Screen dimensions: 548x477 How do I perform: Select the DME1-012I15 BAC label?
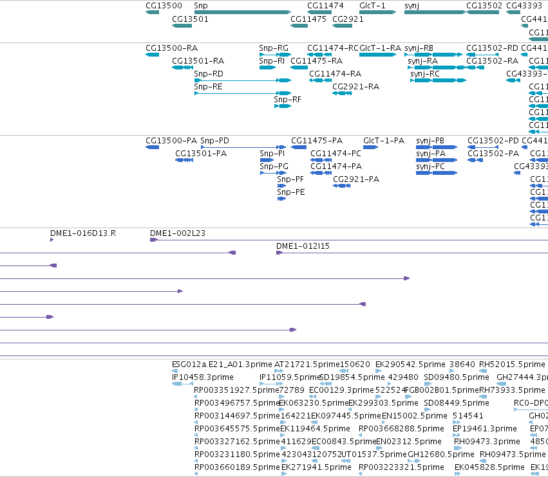click(303, 246)
